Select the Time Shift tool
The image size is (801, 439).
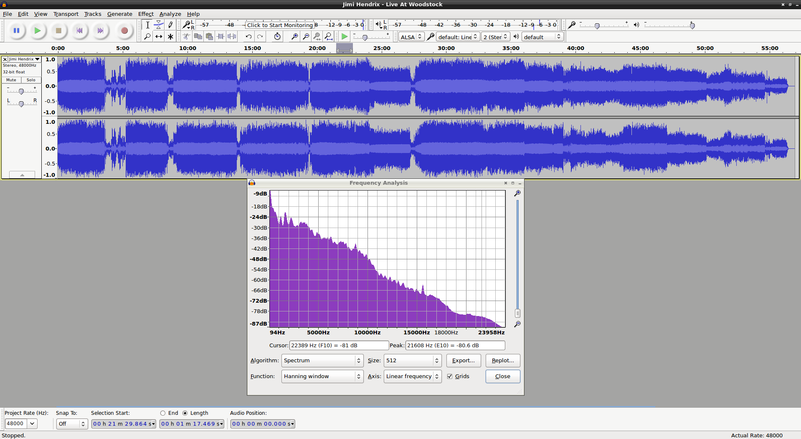159,37
